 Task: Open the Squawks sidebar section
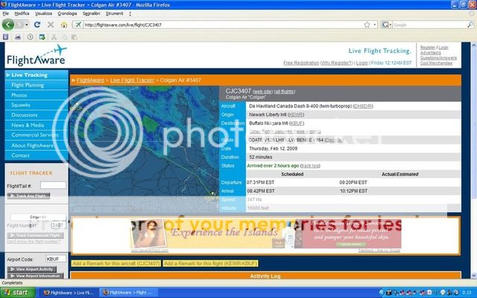pos(22,105)
